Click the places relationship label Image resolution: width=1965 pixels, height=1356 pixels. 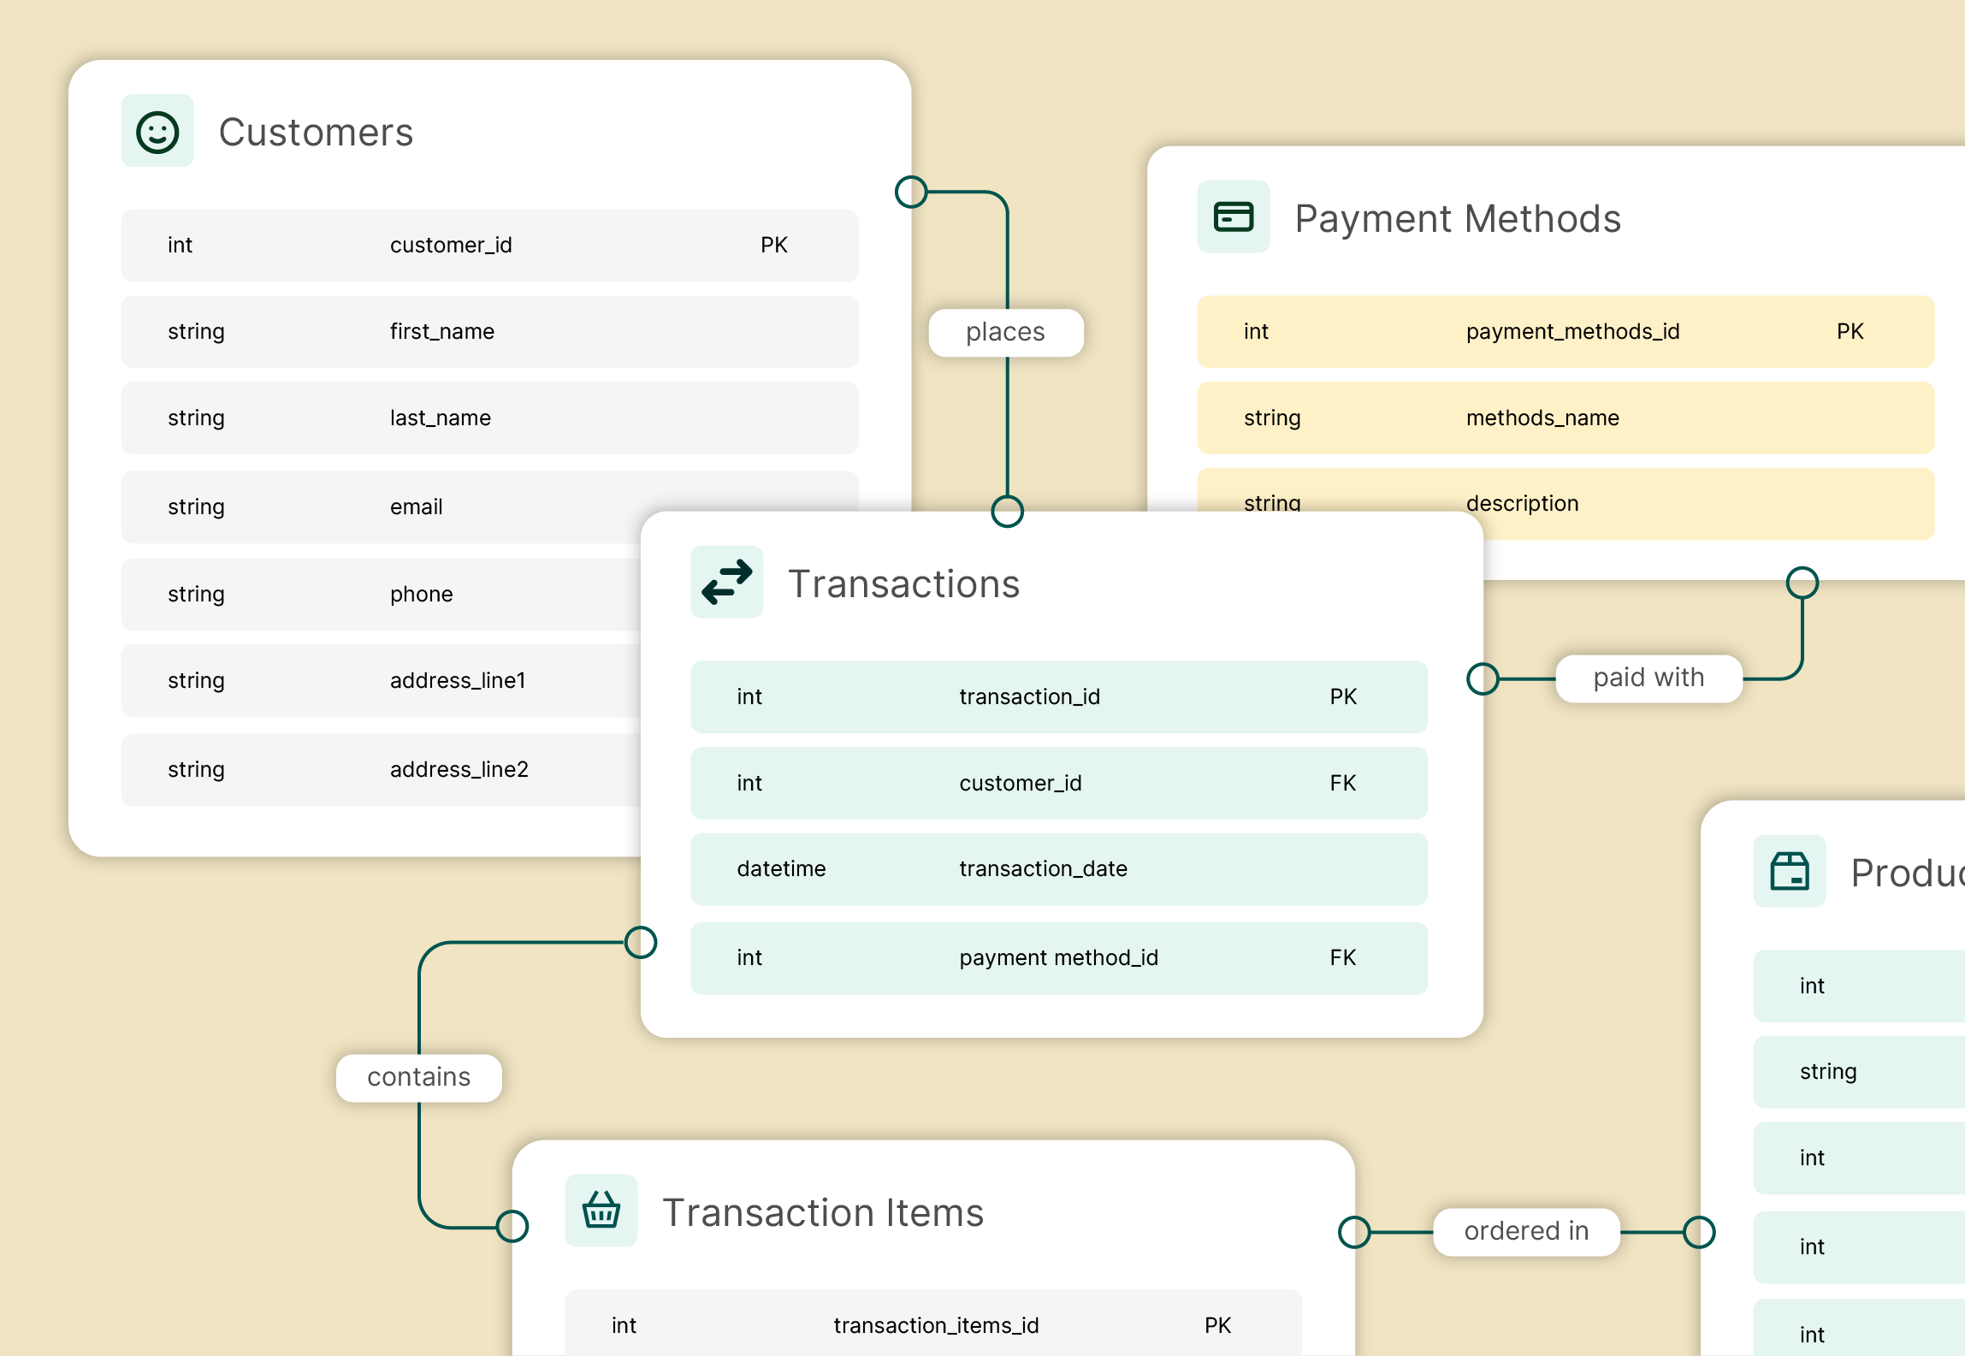(x=1005, y=332)
